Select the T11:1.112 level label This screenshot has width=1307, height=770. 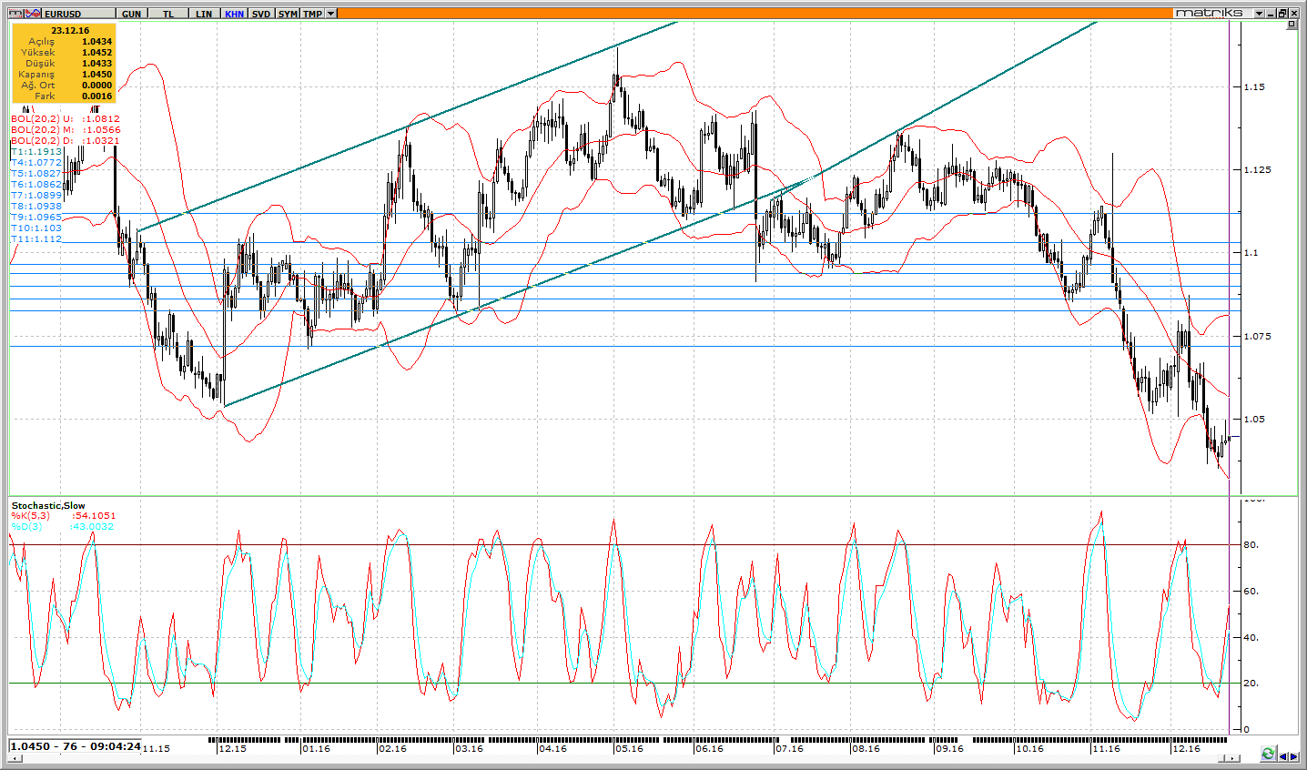coord(37,239)
